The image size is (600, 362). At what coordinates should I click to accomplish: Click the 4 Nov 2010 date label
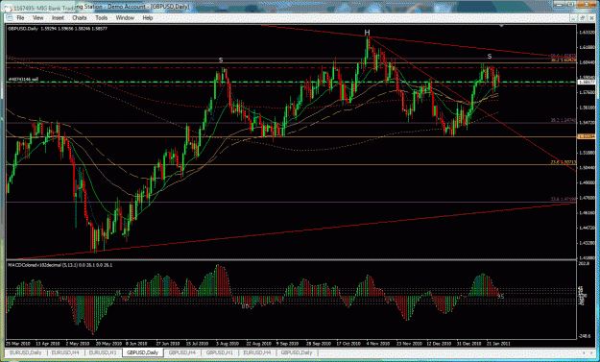[377, 343]
